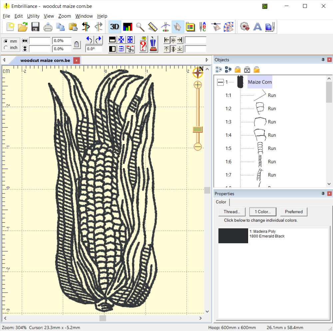Click the stitch simulator color bars icon
This screenshot has width=333, height=331.
pos(127,27)
